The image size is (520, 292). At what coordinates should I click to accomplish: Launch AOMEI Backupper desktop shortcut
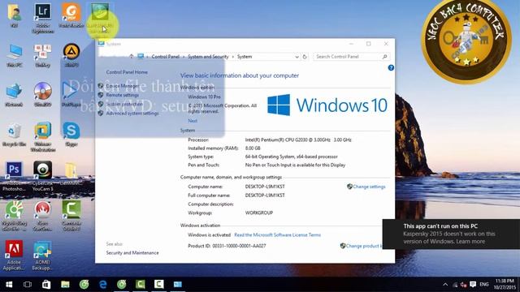[x=42, y=255]
